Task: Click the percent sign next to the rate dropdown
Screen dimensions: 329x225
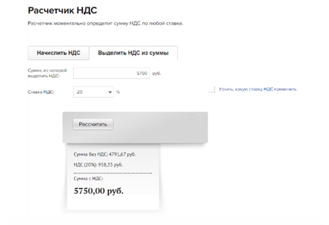Action: pyautogui.click(x=117, y=91)
